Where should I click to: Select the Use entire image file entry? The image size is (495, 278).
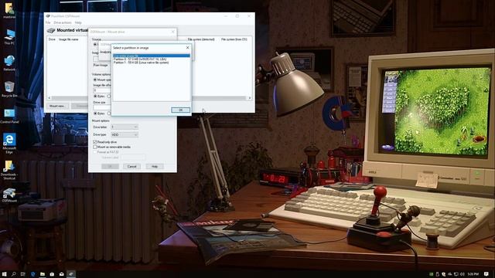pyautogui.click(x=152, y=56)
